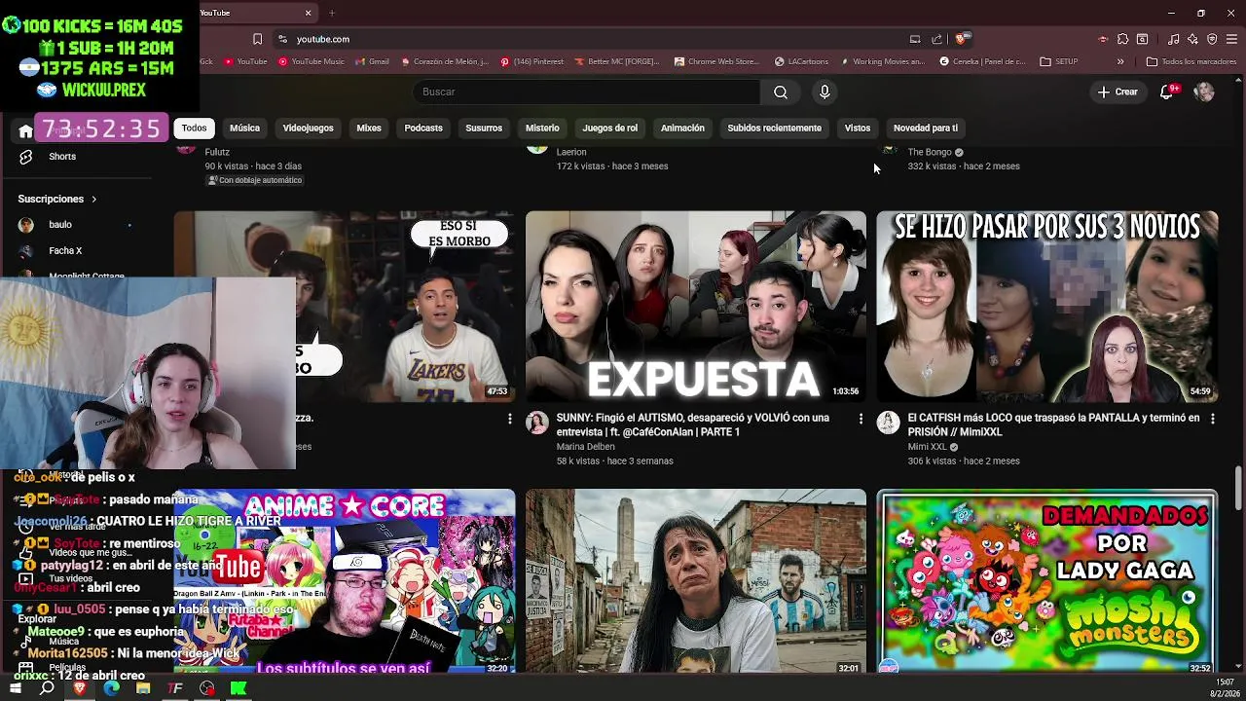This screenshot has height=701, width=1246.
Task: Open the browser extensions puzzle icon
Action: click(1122, 39)
